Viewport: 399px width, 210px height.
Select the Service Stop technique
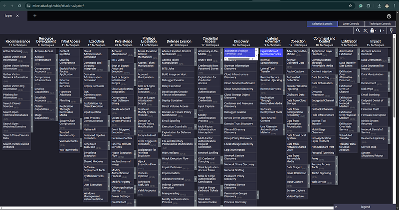[x=374, y=147]
